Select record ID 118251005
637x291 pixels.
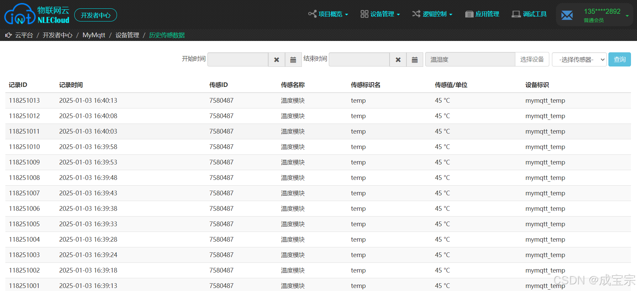[24, 224]
